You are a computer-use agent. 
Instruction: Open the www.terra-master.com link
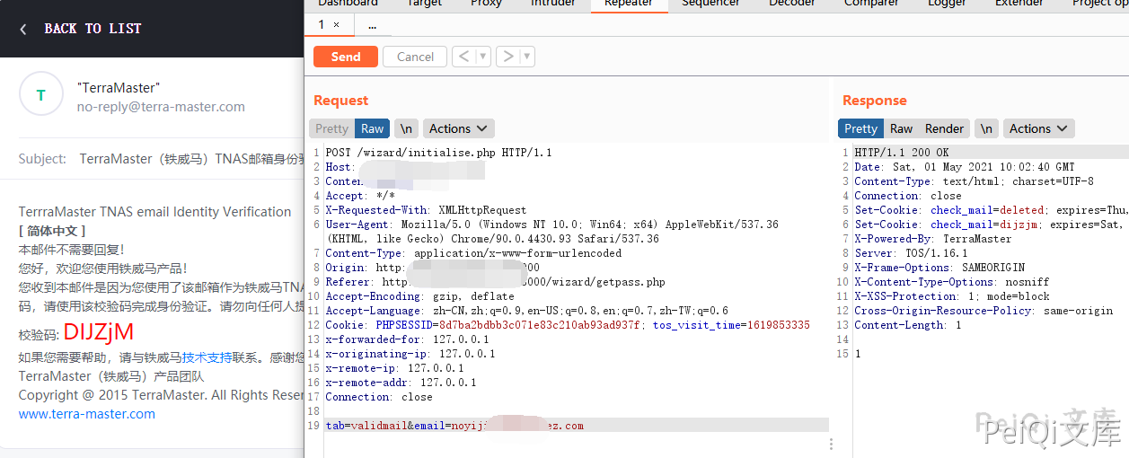87,414
